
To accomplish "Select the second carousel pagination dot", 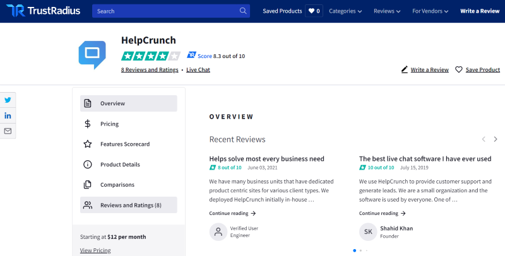I will [360, 250].
